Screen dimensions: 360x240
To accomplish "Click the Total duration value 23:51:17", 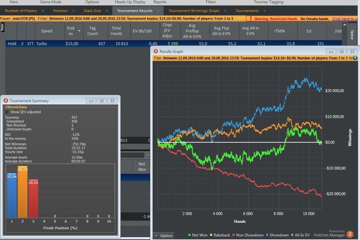I will point(78,148).
